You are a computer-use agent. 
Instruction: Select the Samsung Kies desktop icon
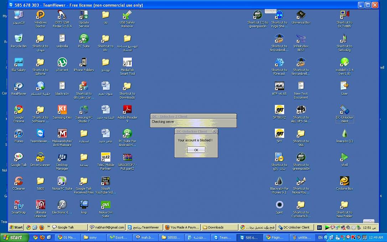(62, 110)
